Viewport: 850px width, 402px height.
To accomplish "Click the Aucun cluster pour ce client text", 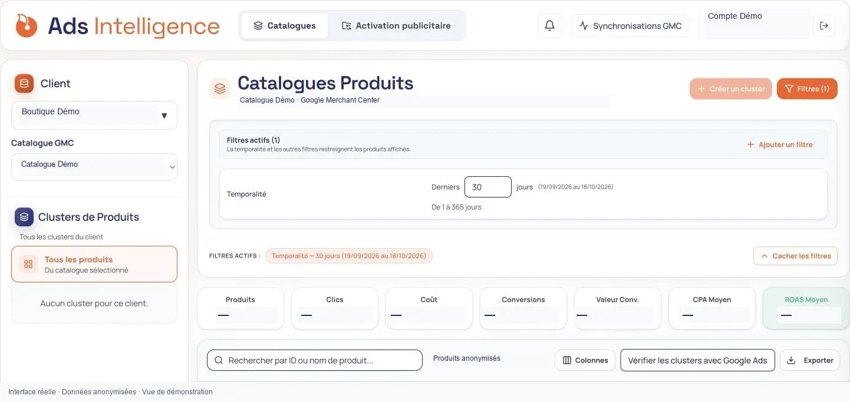I will [94, 304].
